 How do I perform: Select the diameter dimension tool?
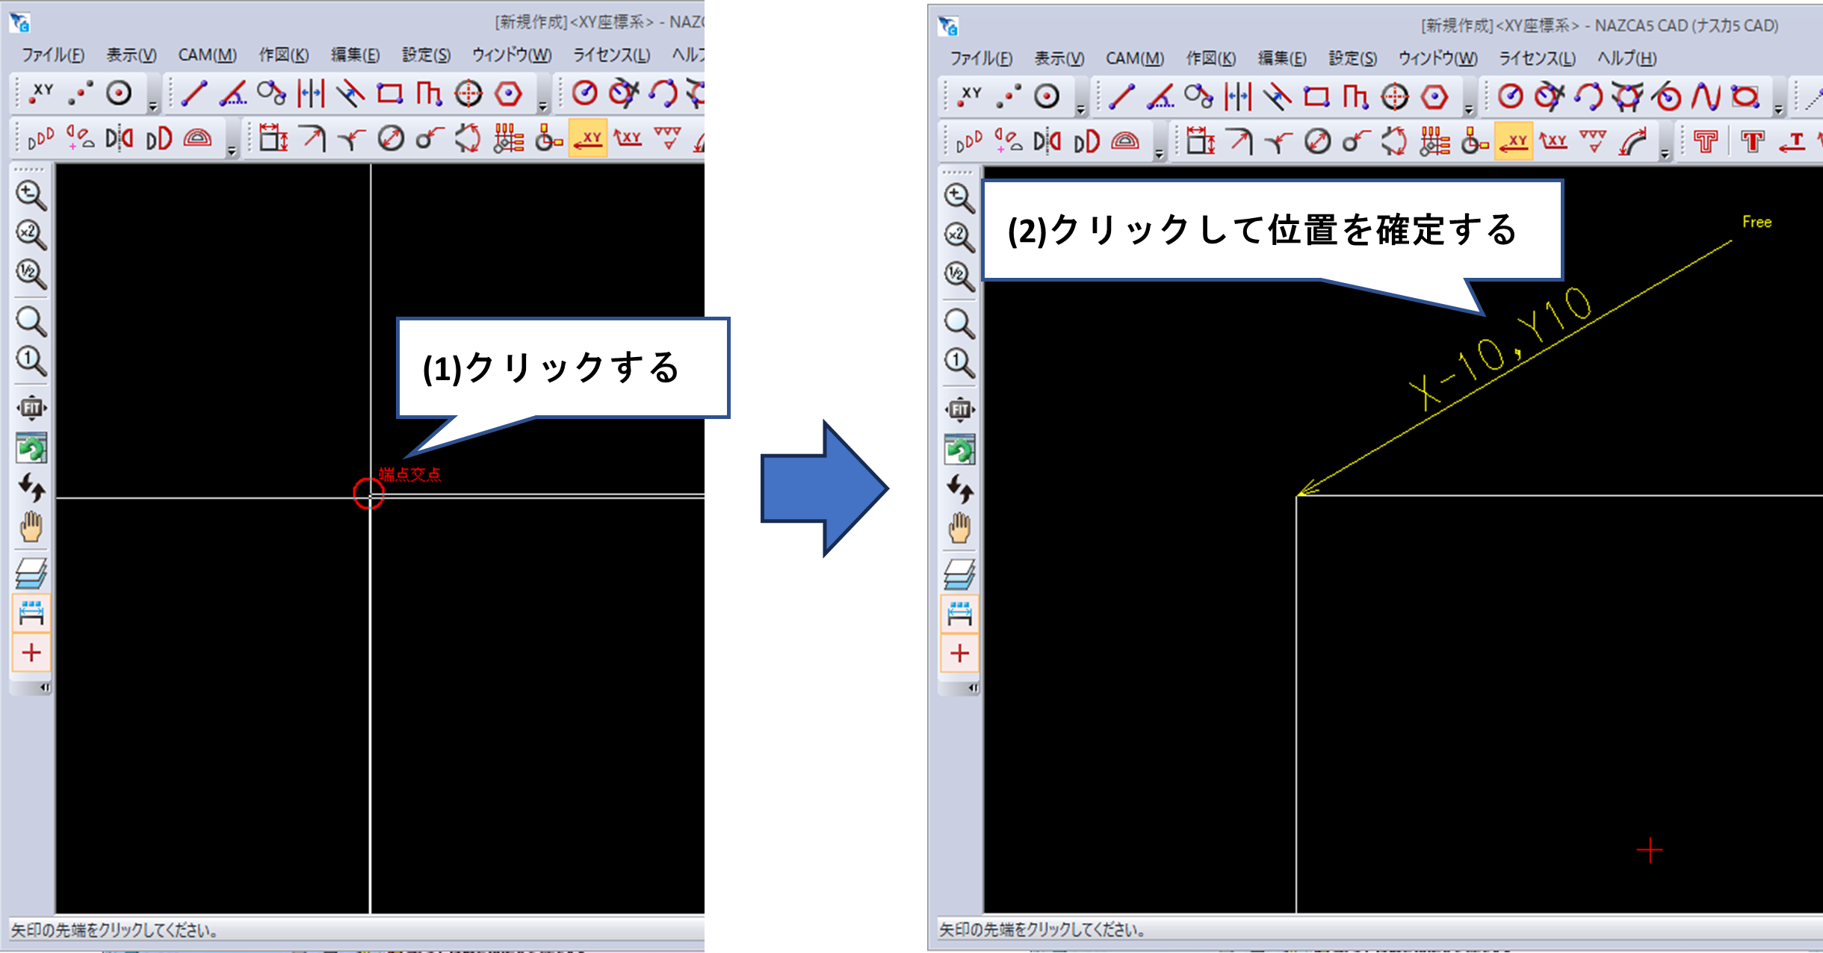391,139
